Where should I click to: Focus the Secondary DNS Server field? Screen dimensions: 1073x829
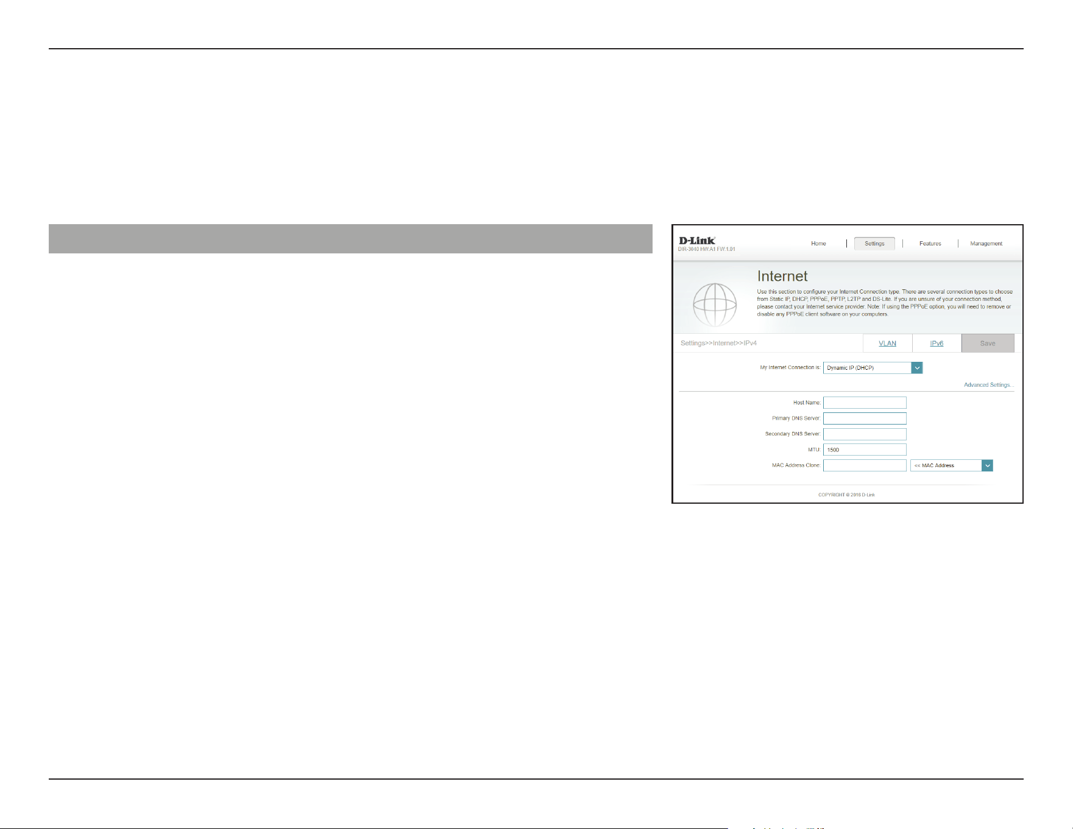(x=865, y=434)
